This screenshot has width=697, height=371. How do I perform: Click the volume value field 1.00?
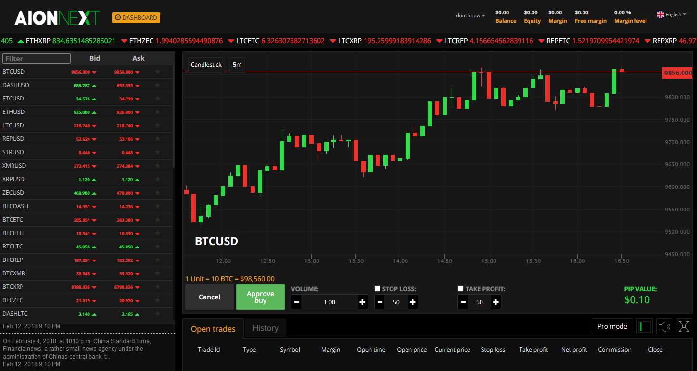(x=329, y=302)
